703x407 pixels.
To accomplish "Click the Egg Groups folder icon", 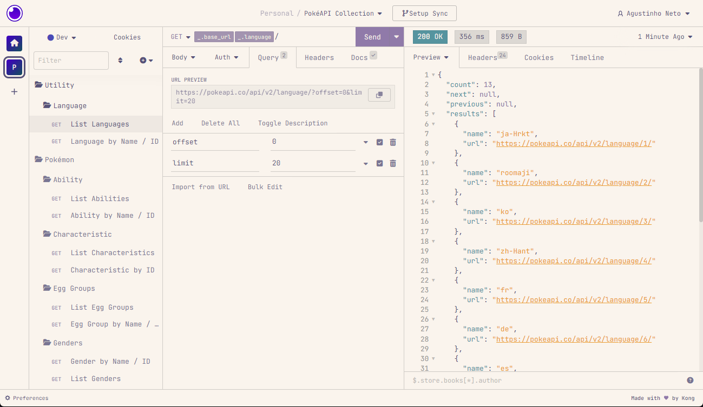I will [x=47, y=288].
